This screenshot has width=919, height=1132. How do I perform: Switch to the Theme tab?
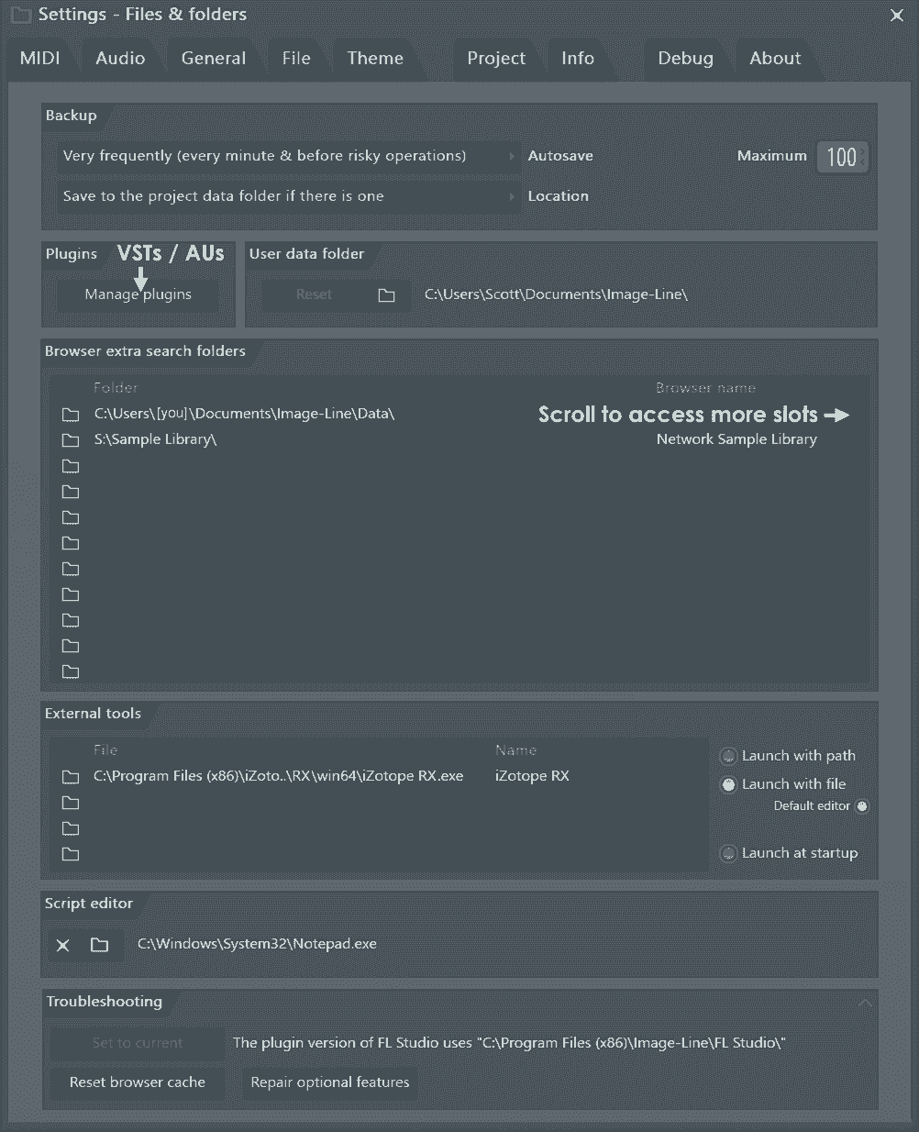tap(374, 58)
